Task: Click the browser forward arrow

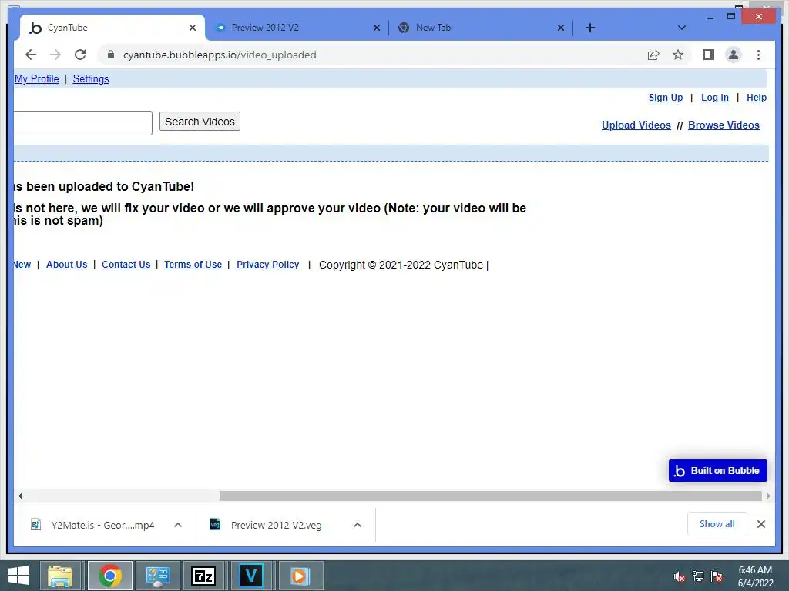Action: (x=55, y=55)
